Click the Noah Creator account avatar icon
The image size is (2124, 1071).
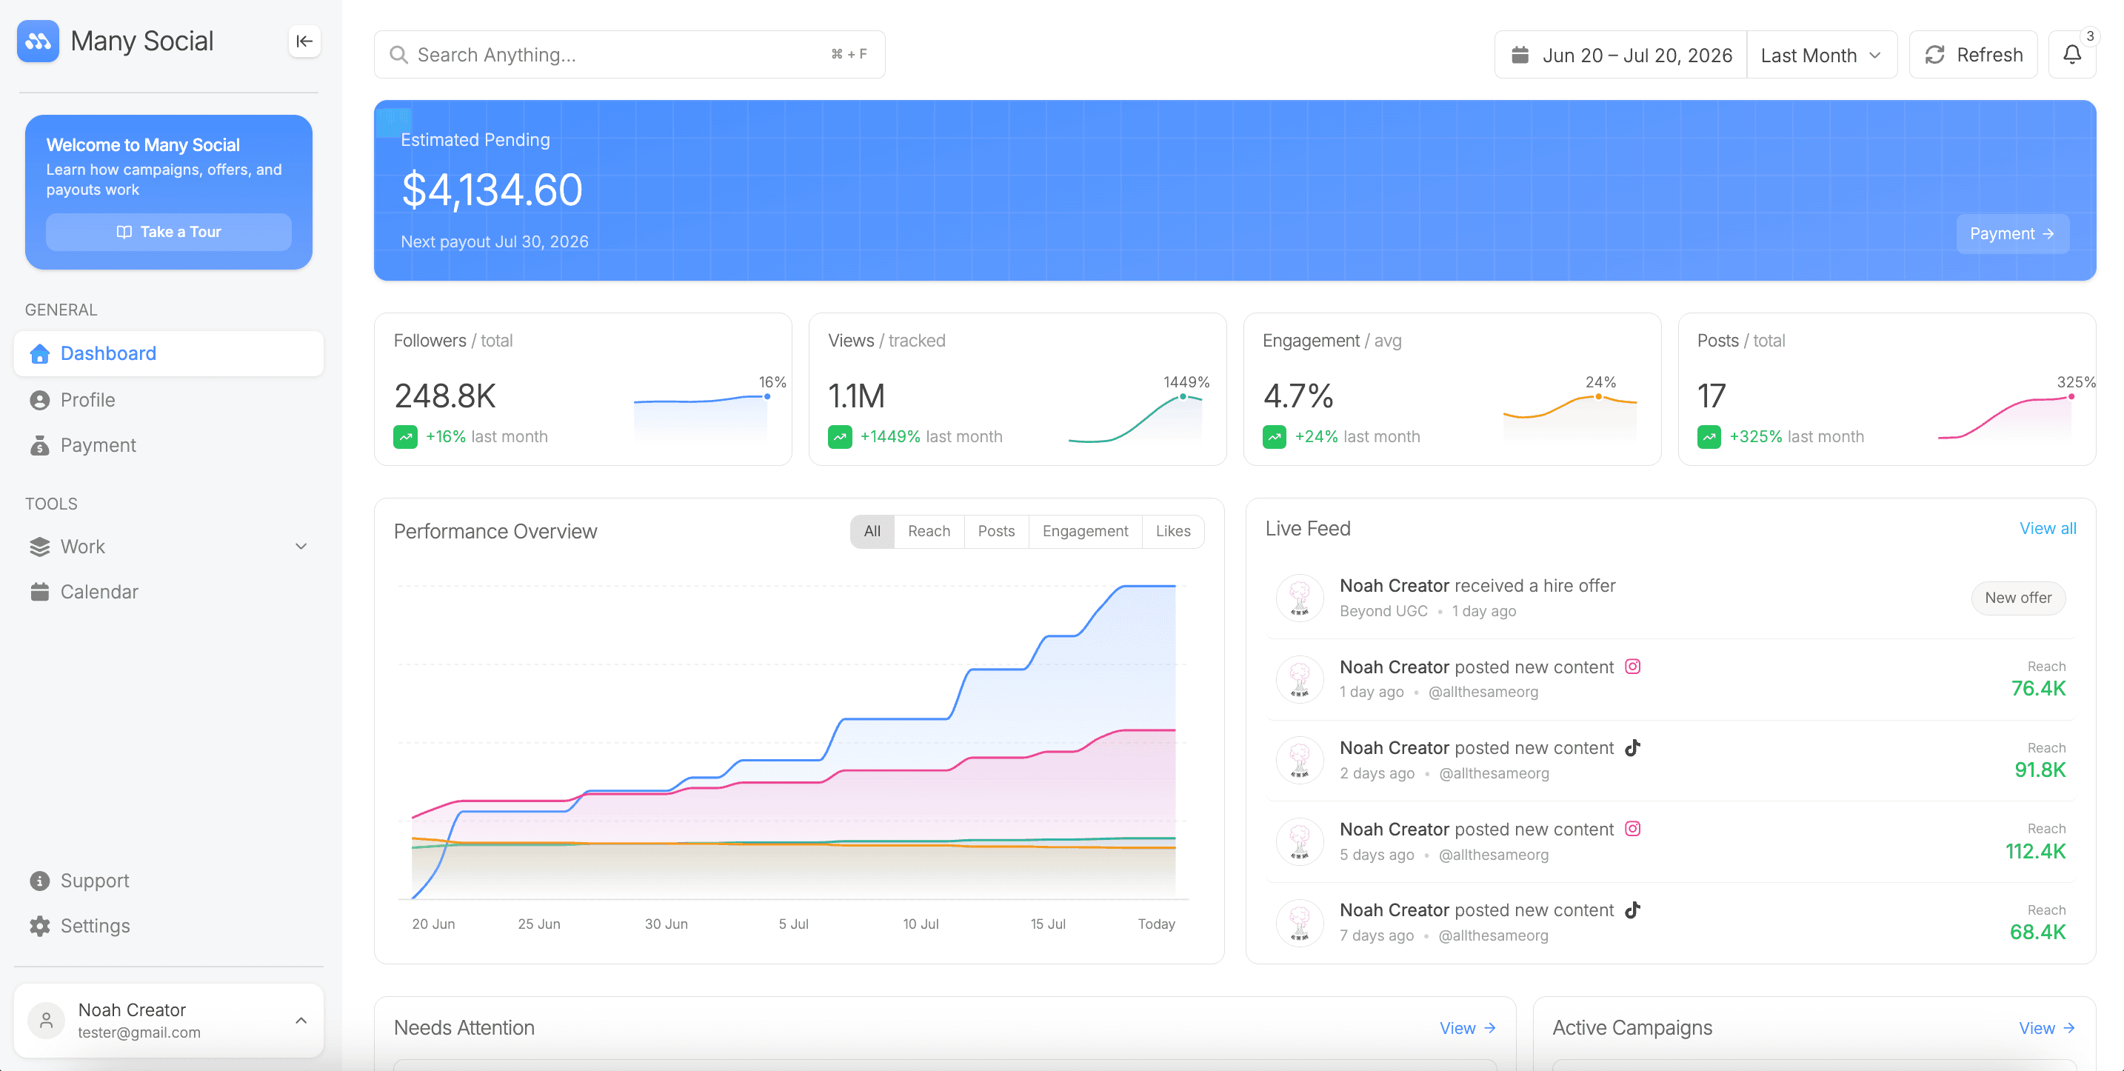(46, 1021)
